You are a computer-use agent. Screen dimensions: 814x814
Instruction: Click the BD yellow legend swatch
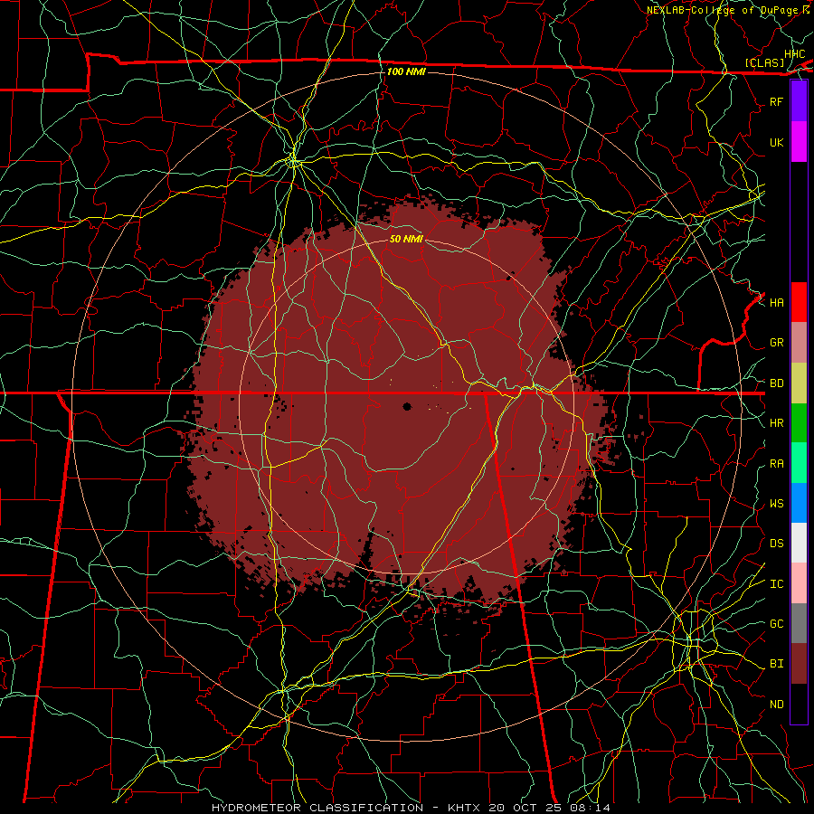coord(799,383)
